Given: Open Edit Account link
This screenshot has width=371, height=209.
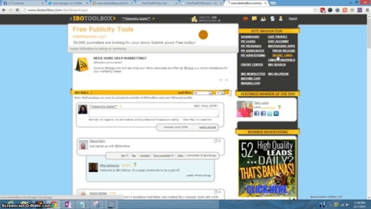Looking at the screenshot, I should tap(278, 42).
